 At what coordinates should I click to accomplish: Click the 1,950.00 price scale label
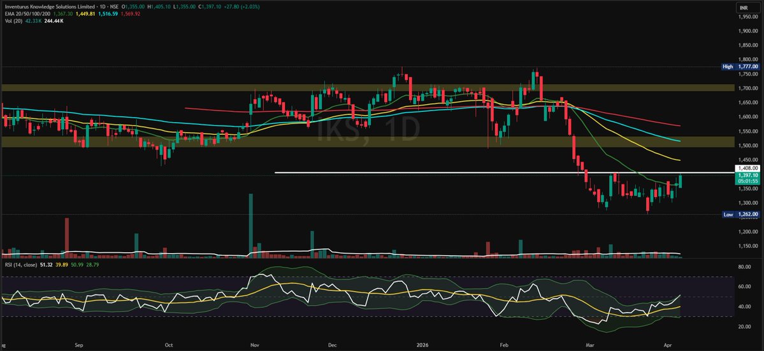749,17
